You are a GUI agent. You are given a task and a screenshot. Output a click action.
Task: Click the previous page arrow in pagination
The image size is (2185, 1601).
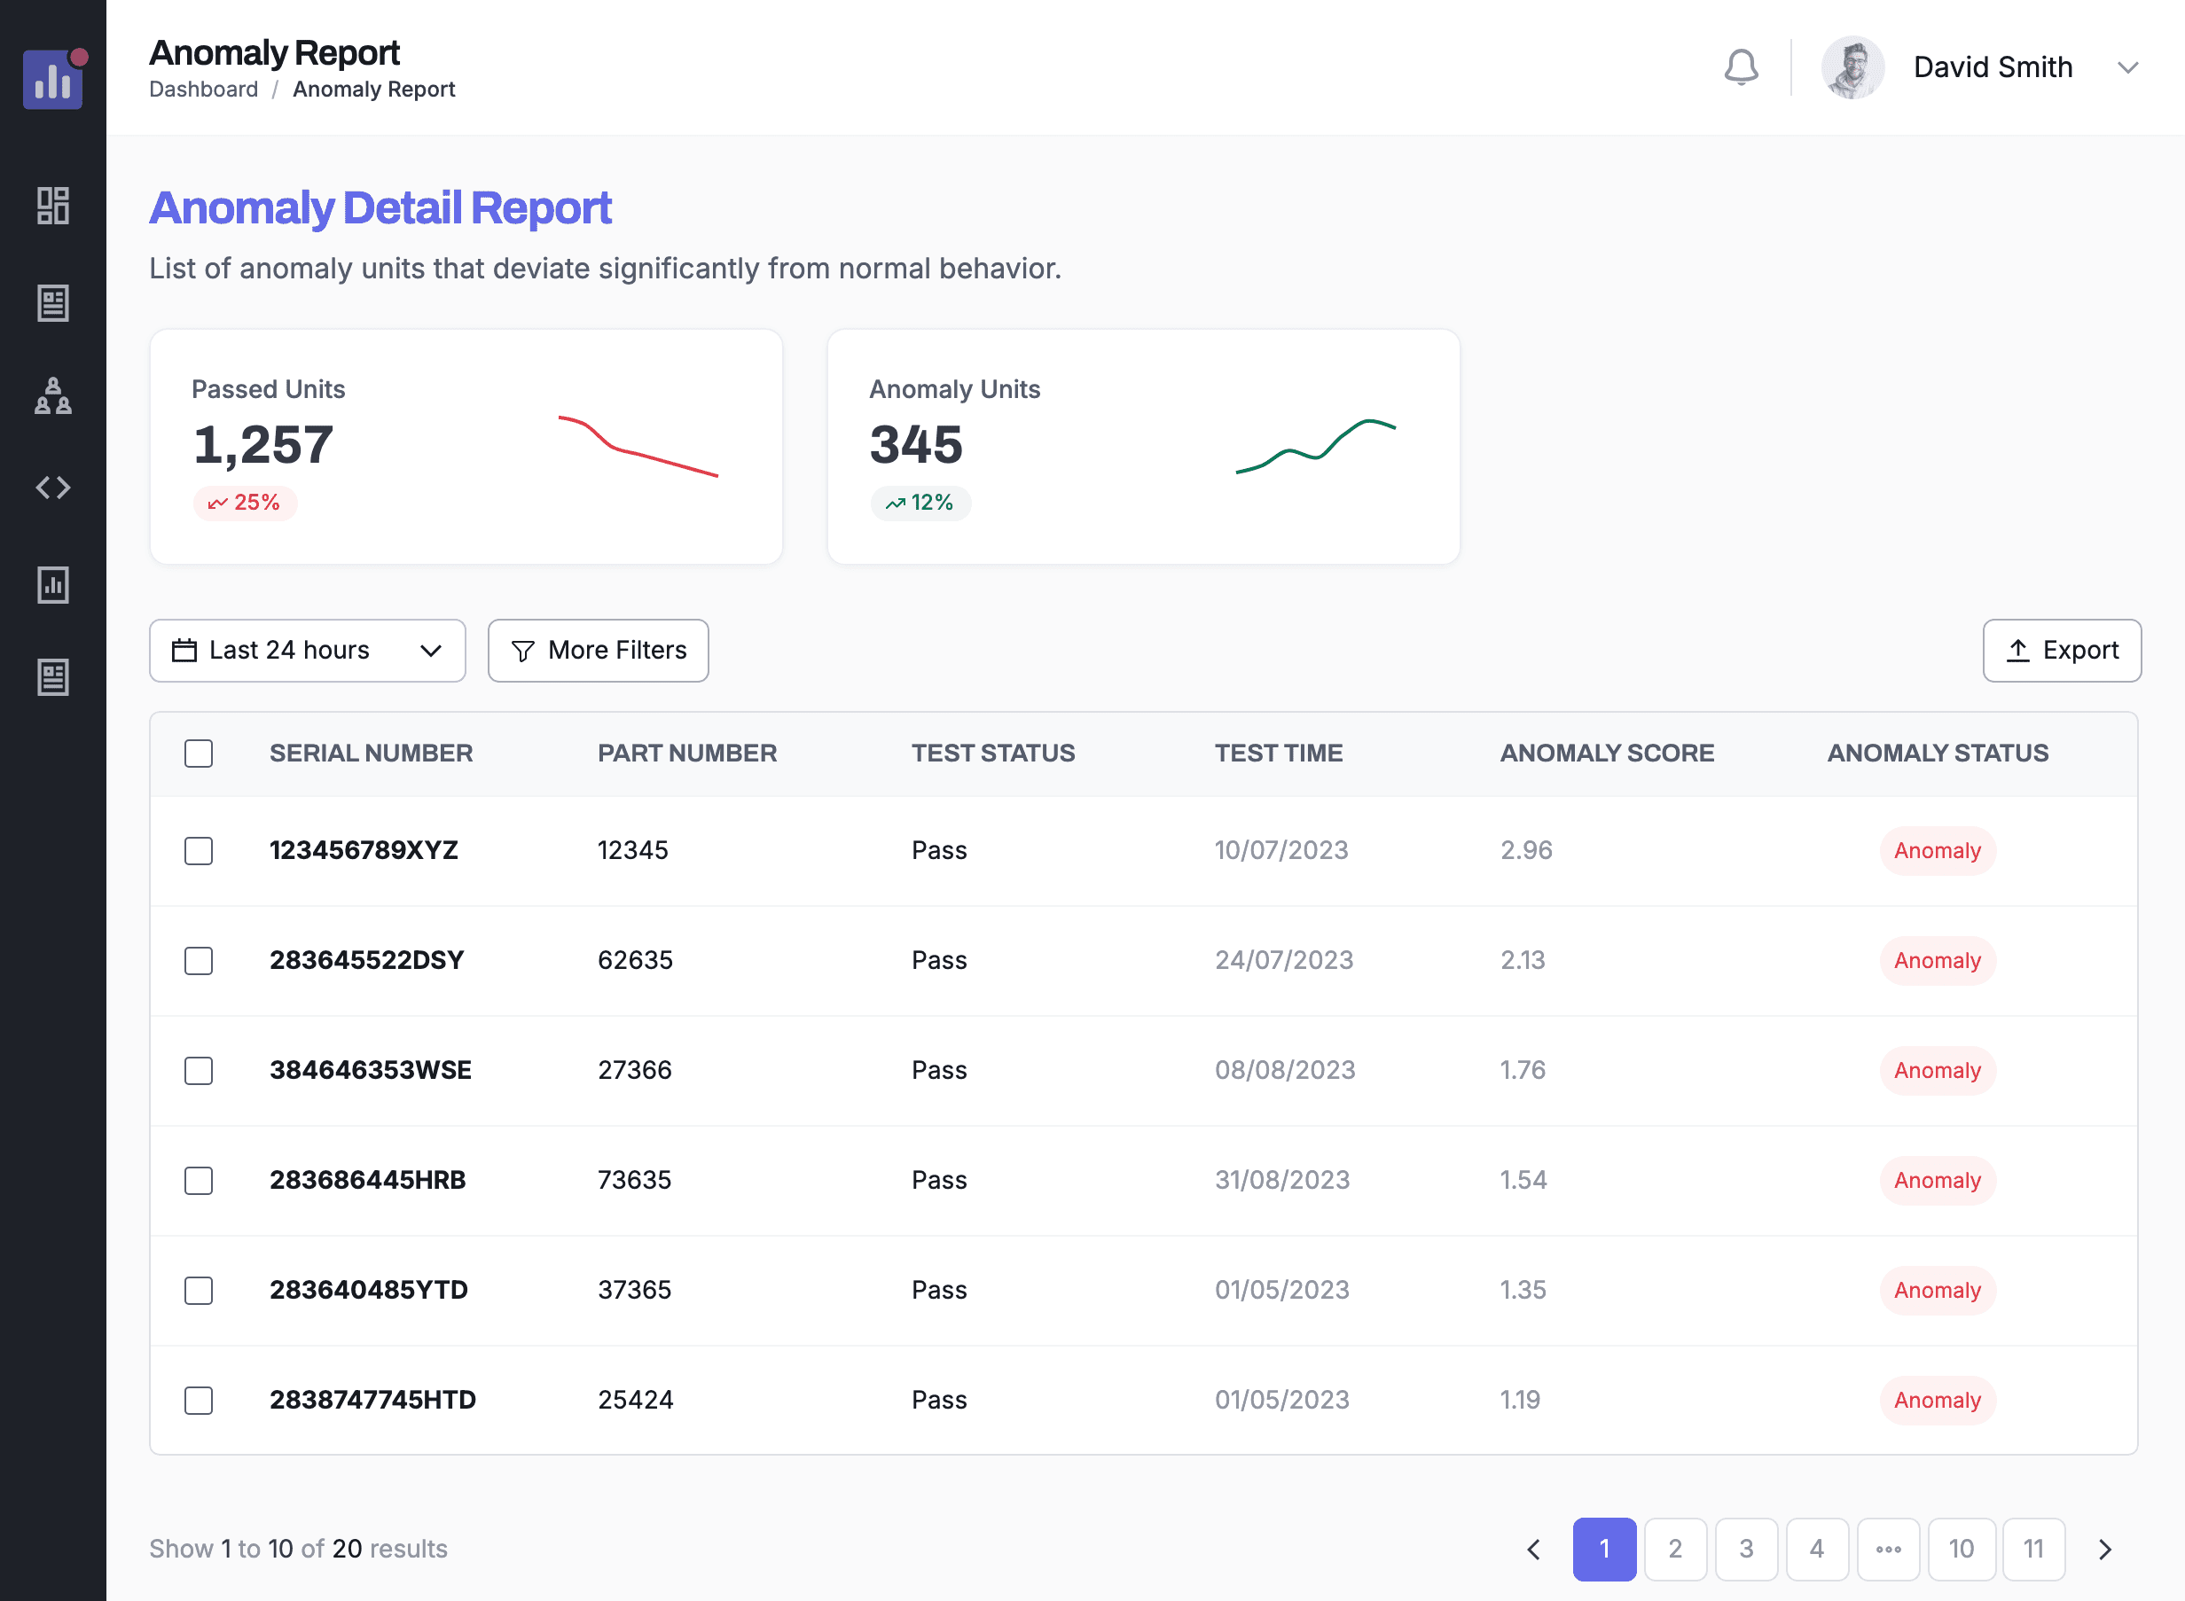point(1533,1549)
